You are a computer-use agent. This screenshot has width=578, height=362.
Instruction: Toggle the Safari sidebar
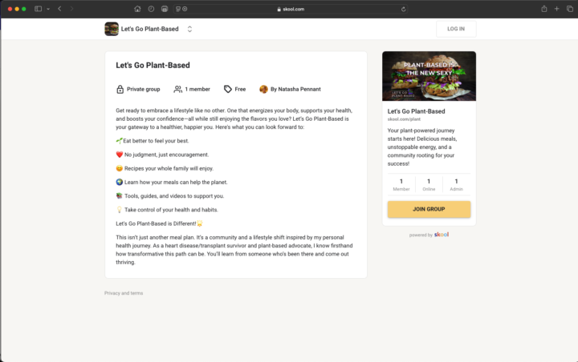click(x=38, y=9)
